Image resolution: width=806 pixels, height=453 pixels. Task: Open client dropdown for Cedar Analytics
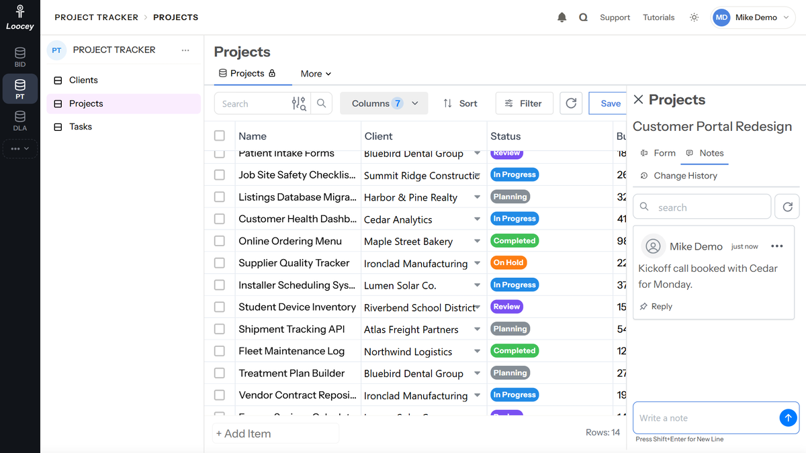point(477,219)
